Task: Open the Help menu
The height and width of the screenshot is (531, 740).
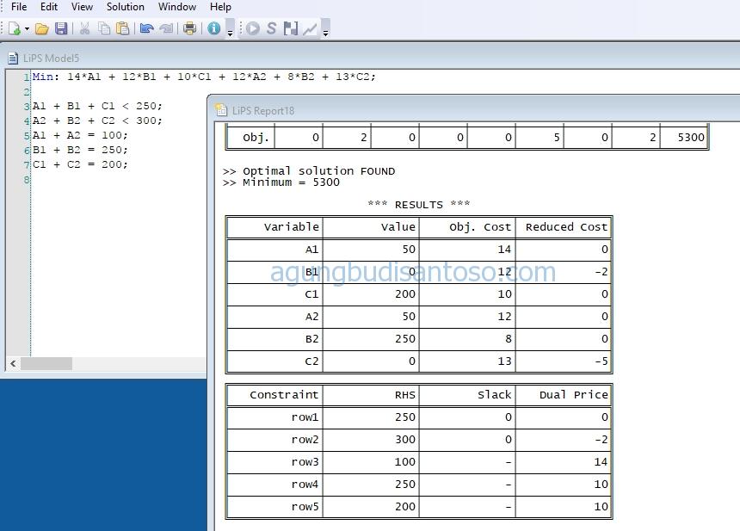Action: [220, 7]
